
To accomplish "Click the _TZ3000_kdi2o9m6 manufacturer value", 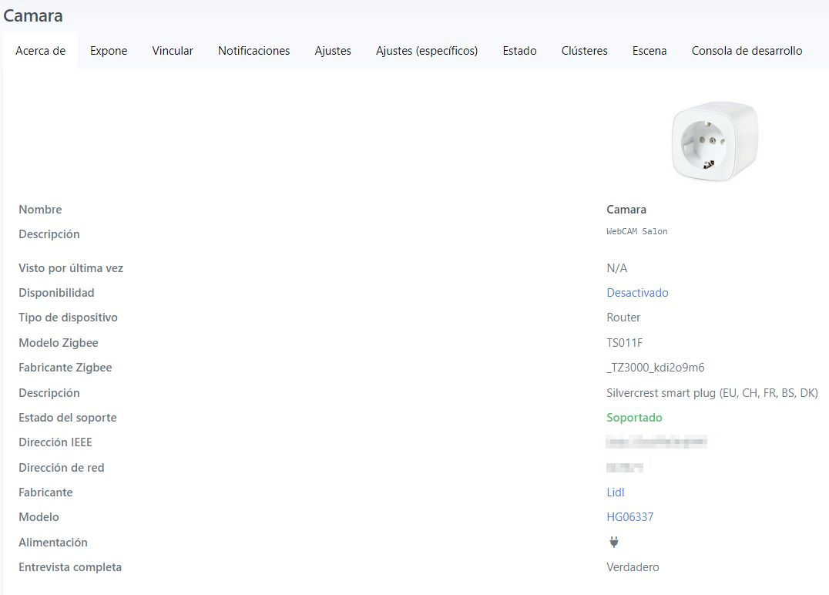I will (x=655, y=368).
